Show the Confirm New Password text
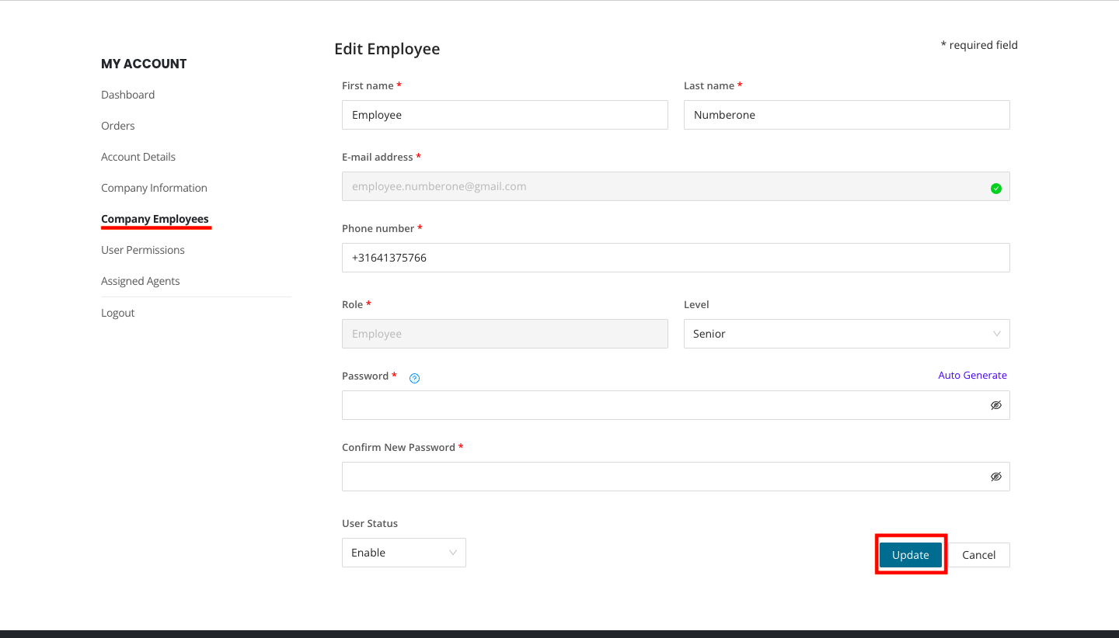The image size is (1119, 638). (x=995, y=477)
